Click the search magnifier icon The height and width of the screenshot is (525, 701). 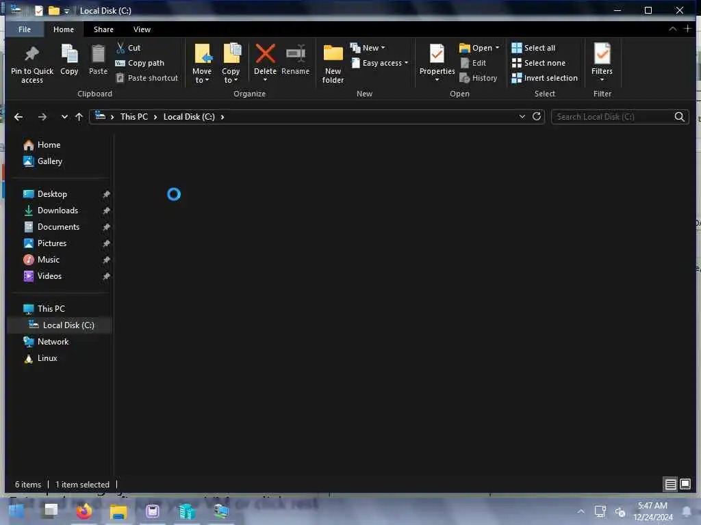[679, 116]
